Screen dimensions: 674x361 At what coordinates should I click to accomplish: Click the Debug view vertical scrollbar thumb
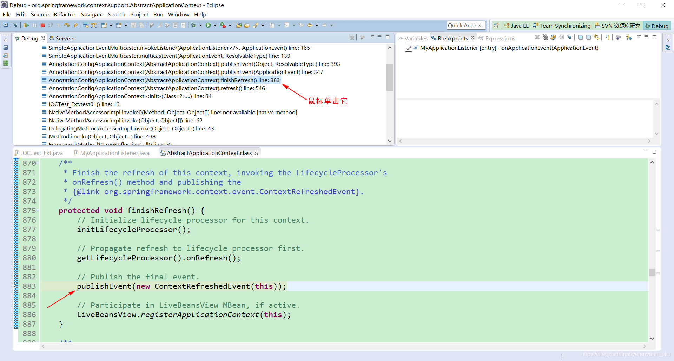390,77
